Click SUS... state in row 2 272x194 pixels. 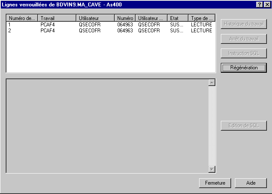(x=177, y=31)
